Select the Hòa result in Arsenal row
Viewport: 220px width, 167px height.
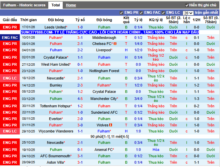156,150
